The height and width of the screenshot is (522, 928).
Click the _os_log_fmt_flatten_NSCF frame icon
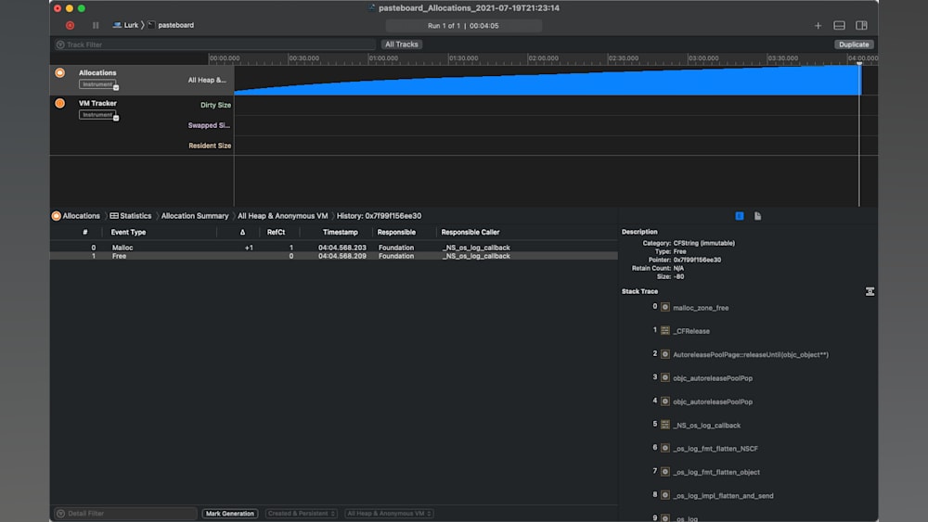(665, 448)
